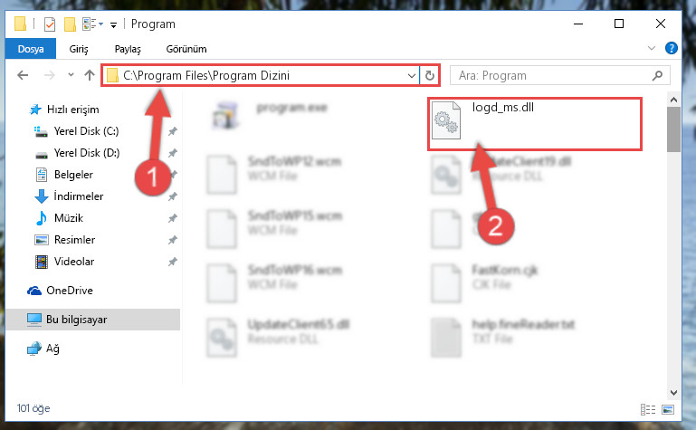The width and height of the screenshot is (696, 430).
Task: Expand the address bar history dropdown
Action: pyautogui.click(x=412, y=76)
